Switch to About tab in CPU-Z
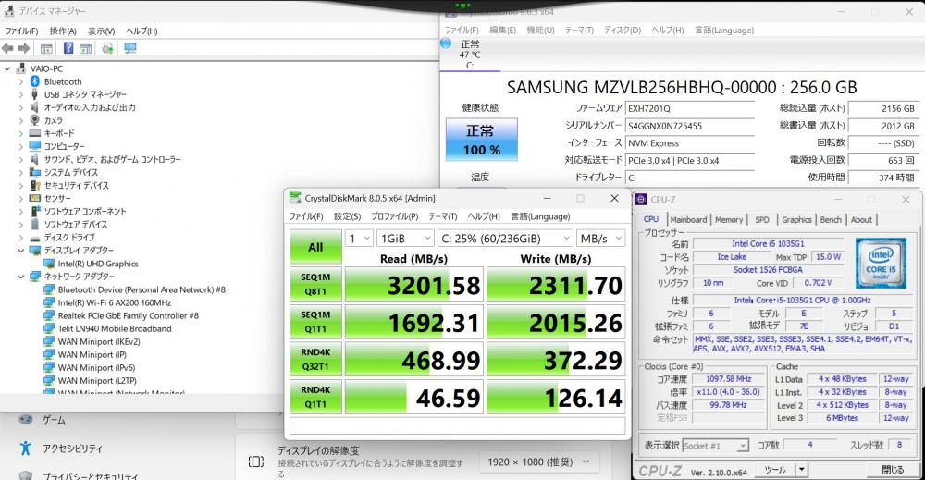This screenshot has height=480, width=925. [861, 219]
